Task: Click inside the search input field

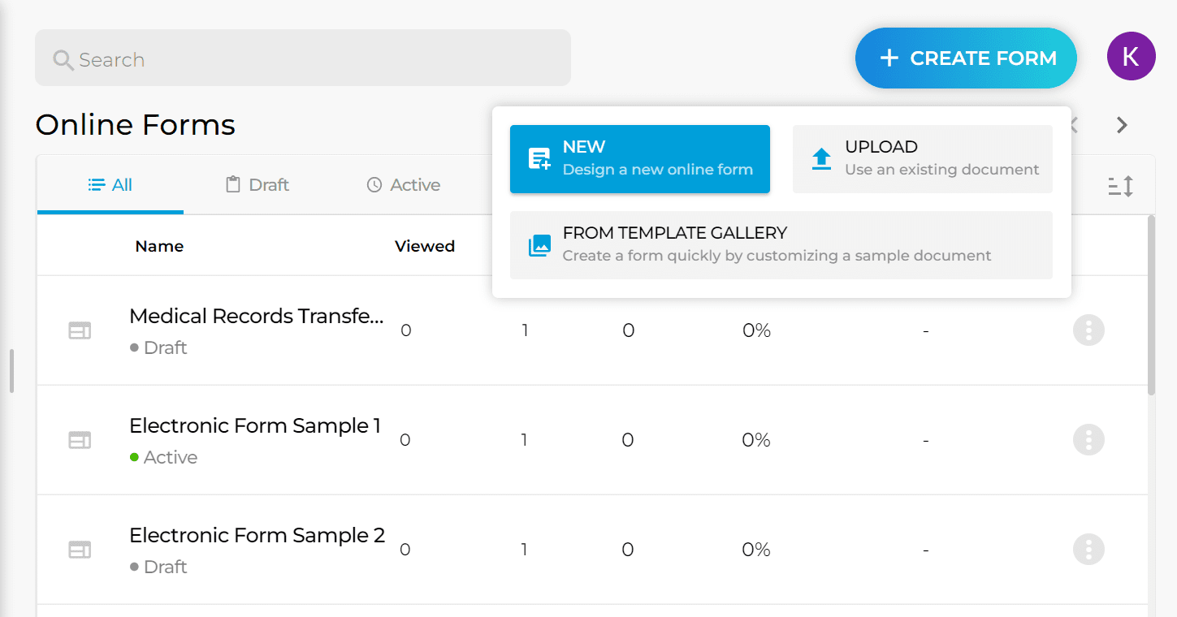Action: [302, 58]
